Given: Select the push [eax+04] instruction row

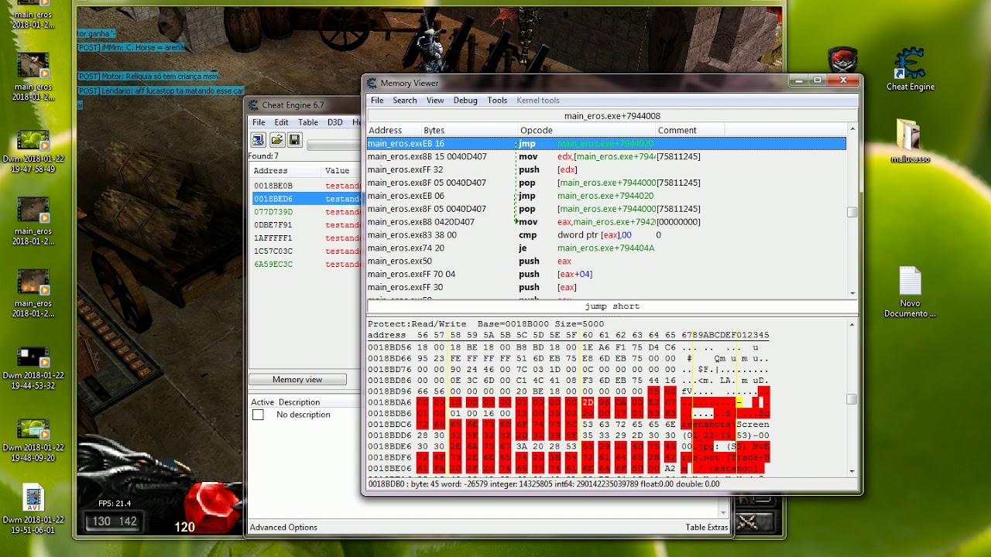Looking at the screenshot, I should 606,274.
